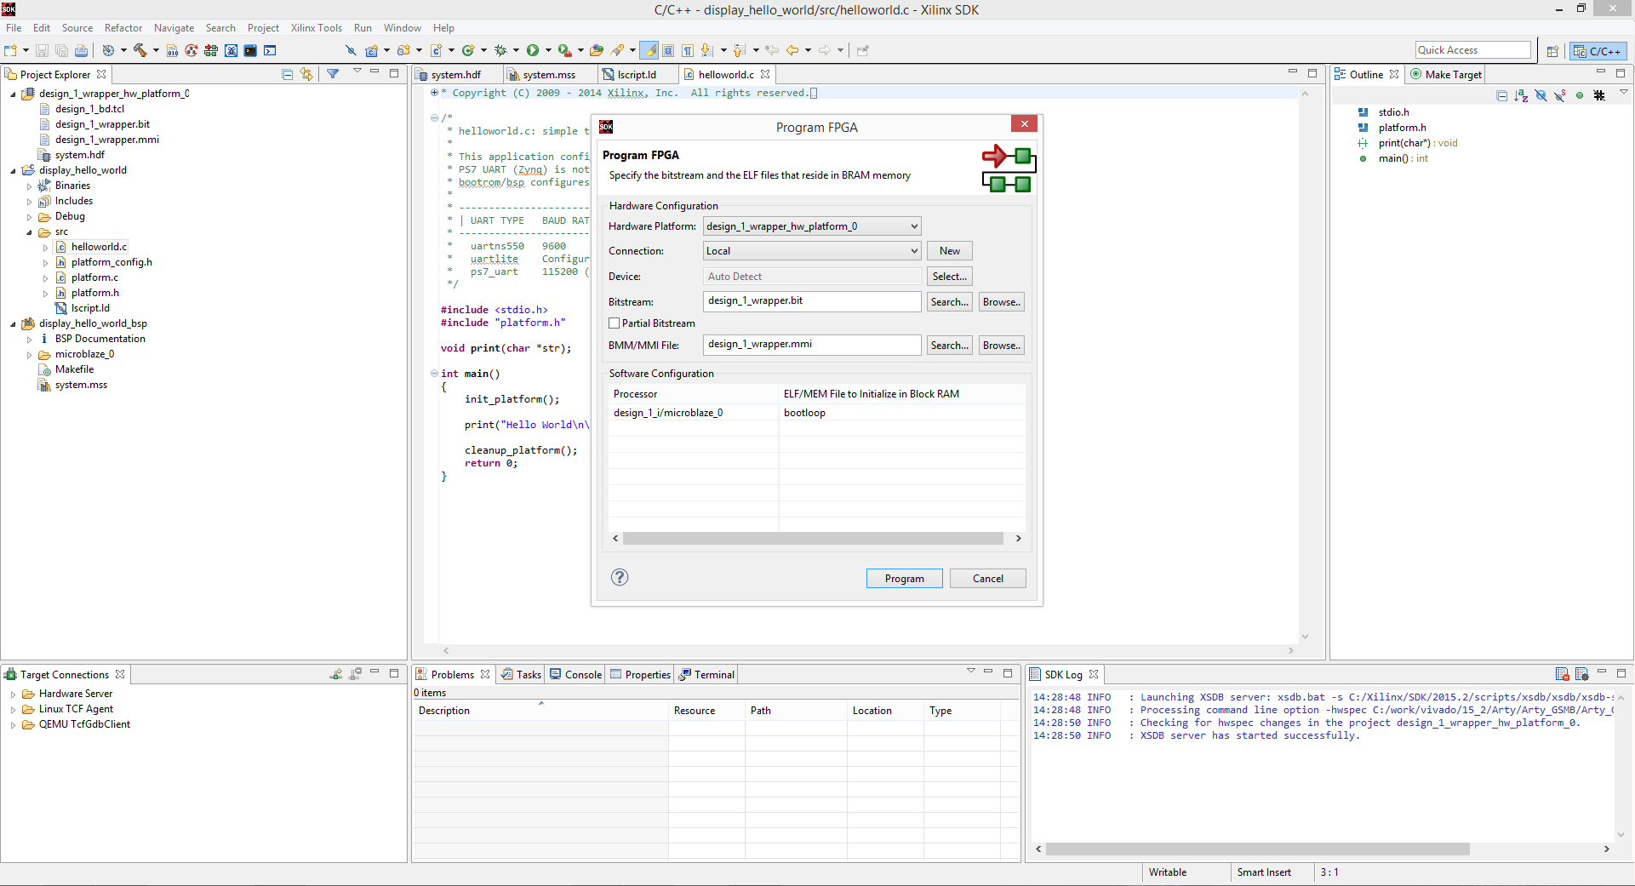Enable the Partial Bitstream checkbox

(x=615, y=323)
